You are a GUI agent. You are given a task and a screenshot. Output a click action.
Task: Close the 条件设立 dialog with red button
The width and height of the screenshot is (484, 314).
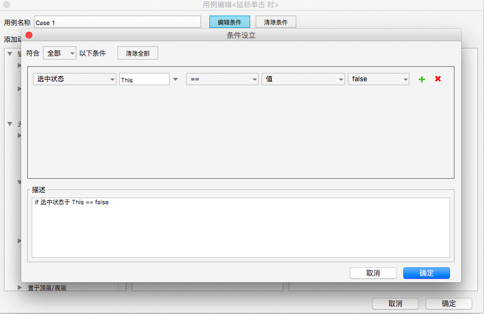coord(29,35)
